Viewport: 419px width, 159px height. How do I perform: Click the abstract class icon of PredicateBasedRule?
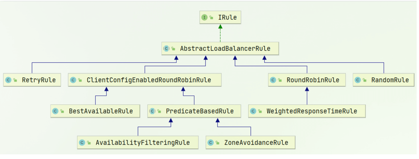pos(152,111)
